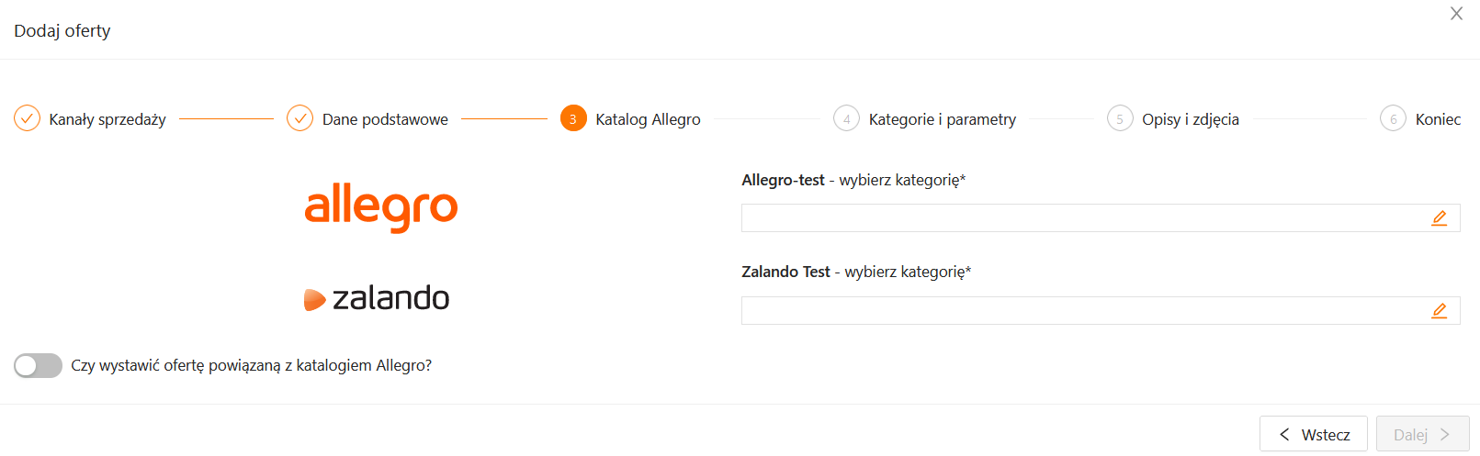Close the Dodaj oferty dialog

point(1456,14)
